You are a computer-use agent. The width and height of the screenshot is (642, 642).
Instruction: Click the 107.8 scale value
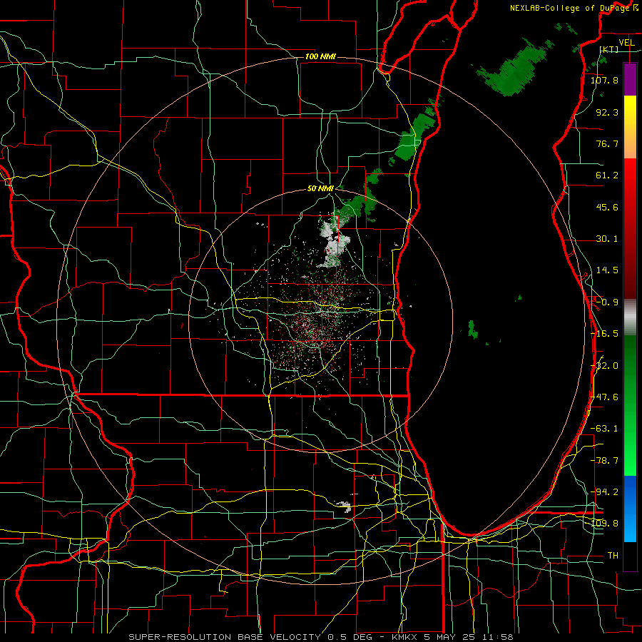[x=604, y=80]
